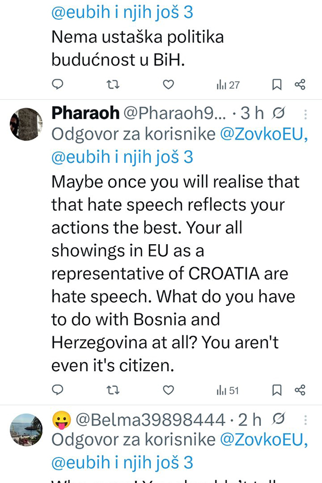This screenshot has height=483, width=322.
Task: Reply to Pharaoh's tweet
Action: tap(58, 390)
